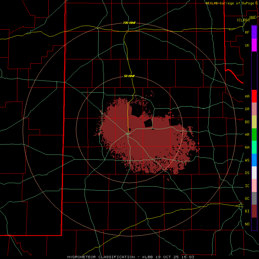Click the blue WS color swatch
Image resolution: width=259 pixels, height=259 pixels.
click(254, 160)
